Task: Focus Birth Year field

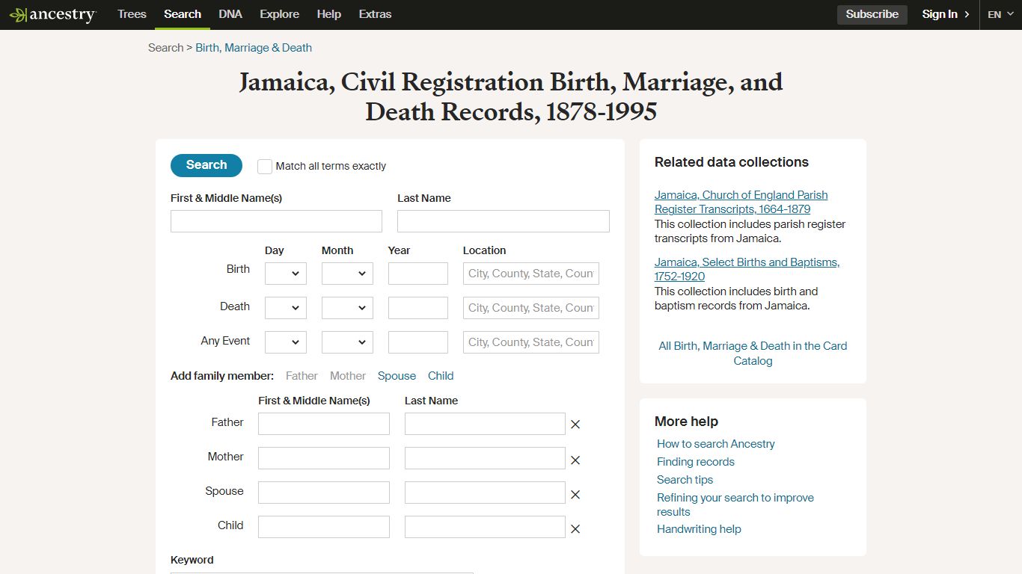Action: tap(418, 274)
